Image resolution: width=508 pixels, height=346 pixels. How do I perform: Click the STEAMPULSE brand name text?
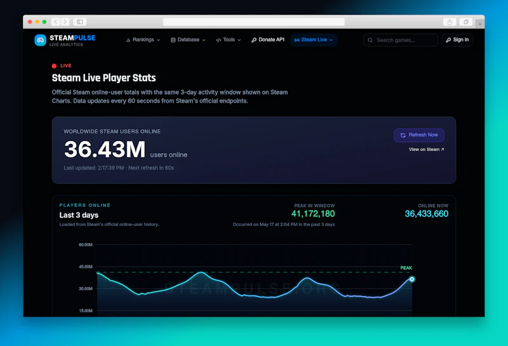pos(72,38)
